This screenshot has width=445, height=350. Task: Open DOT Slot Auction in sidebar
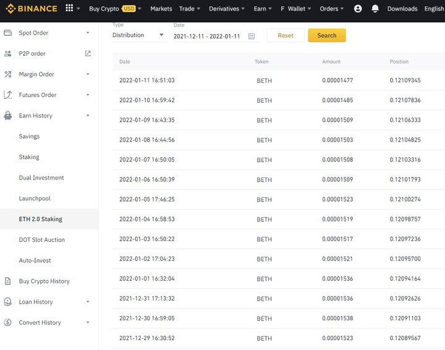(x=42, y=240)
